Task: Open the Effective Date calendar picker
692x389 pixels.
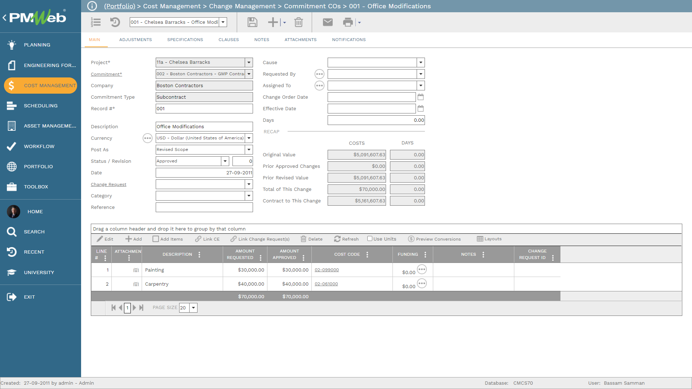Action: (421, 109)
